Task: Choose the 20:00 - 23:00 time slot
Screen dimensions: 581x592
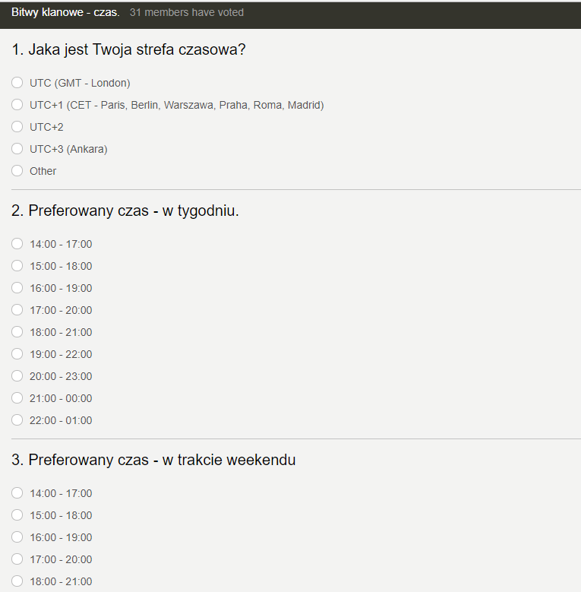Action: click(17, 376)
